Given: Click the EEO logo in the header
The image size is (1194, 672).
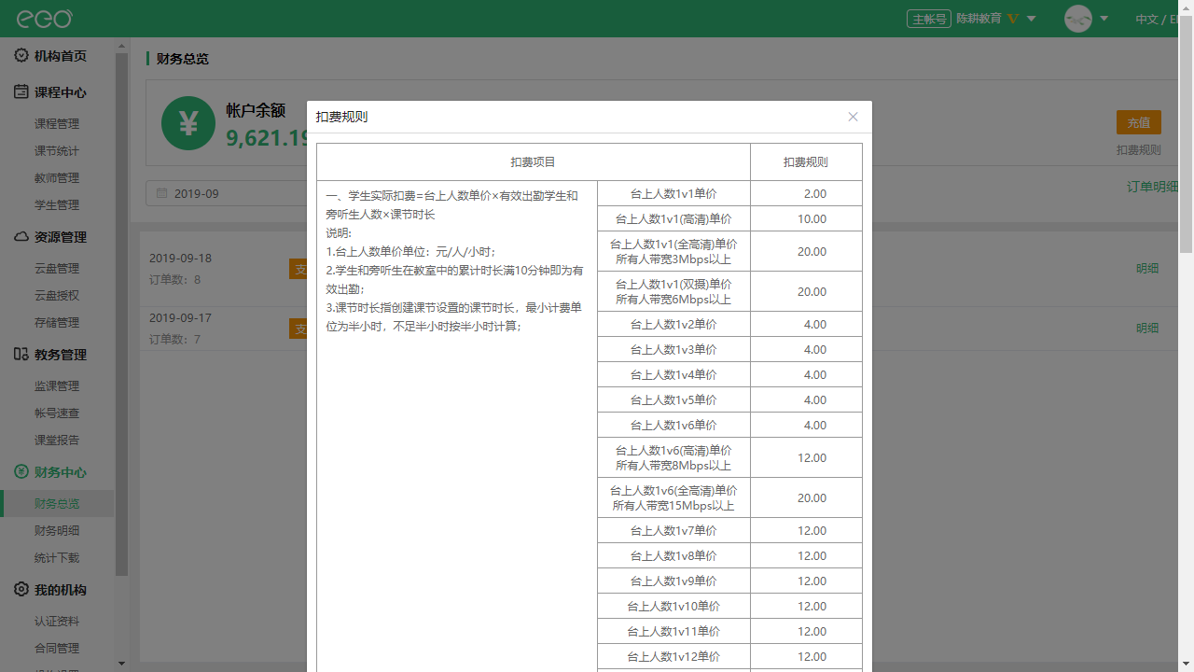Looking at the screenshot, I should [x=44, y=18].
